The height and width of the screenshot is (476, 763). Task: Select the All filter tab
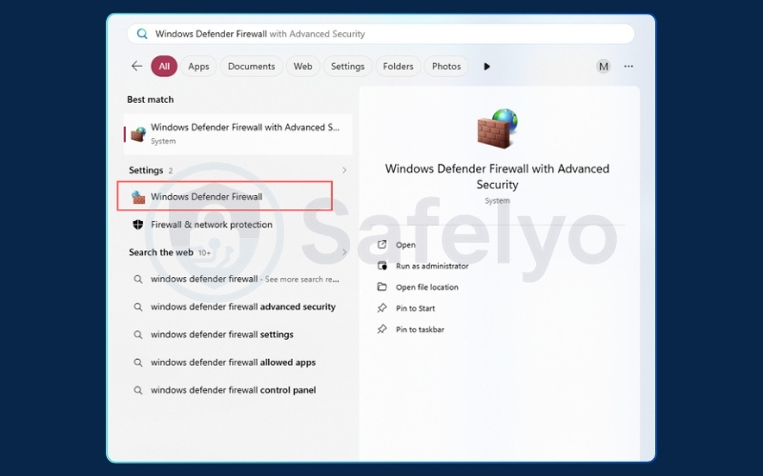coord(164,66)
